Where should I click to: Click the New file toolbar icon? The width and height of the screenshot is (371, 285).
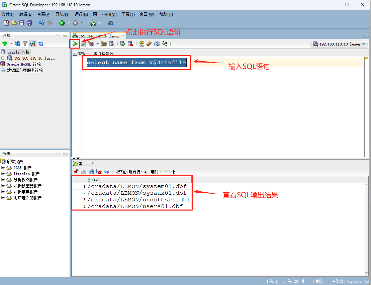coord(6,23)
